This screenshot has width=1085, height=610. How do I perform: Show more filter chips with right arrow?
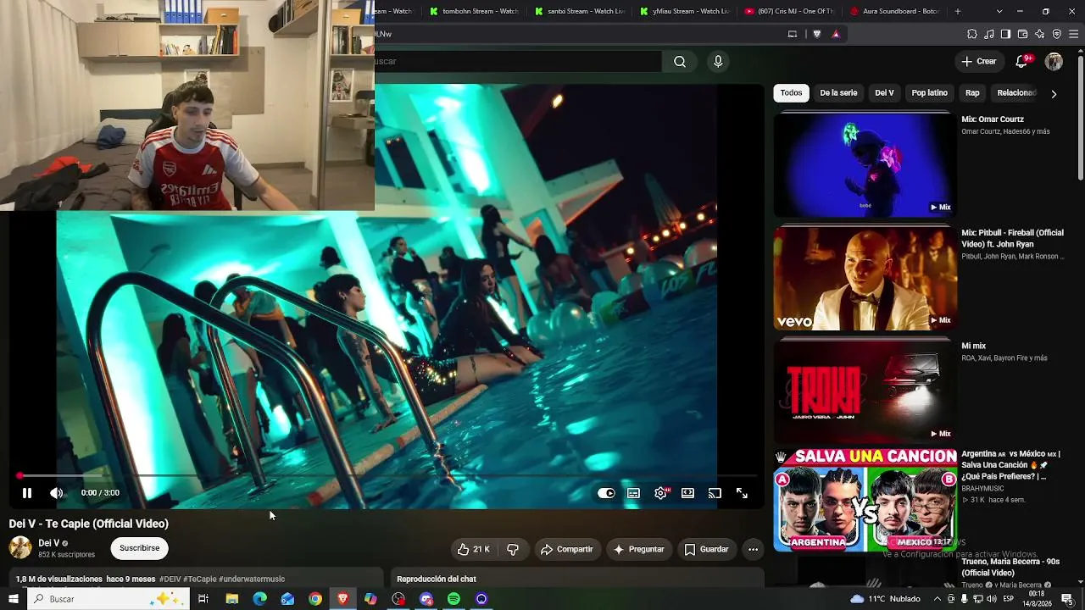(x=1054, y=93)
